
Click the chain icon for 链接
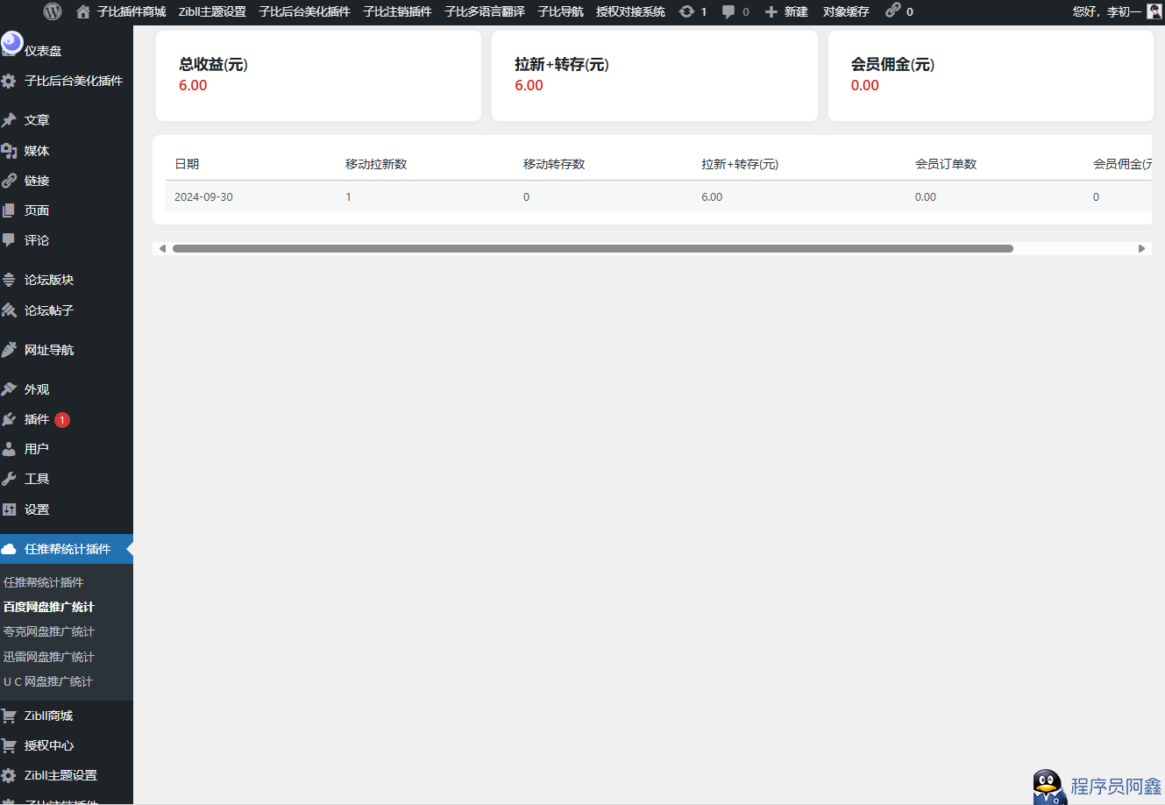pyautogui.click(x=9, y=181)
